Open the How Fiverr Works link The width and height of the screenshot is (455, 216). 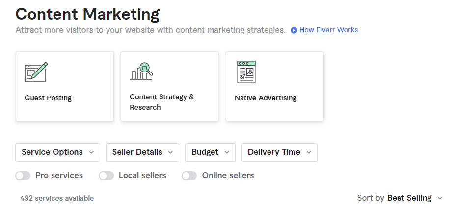(x=328, y=30)
